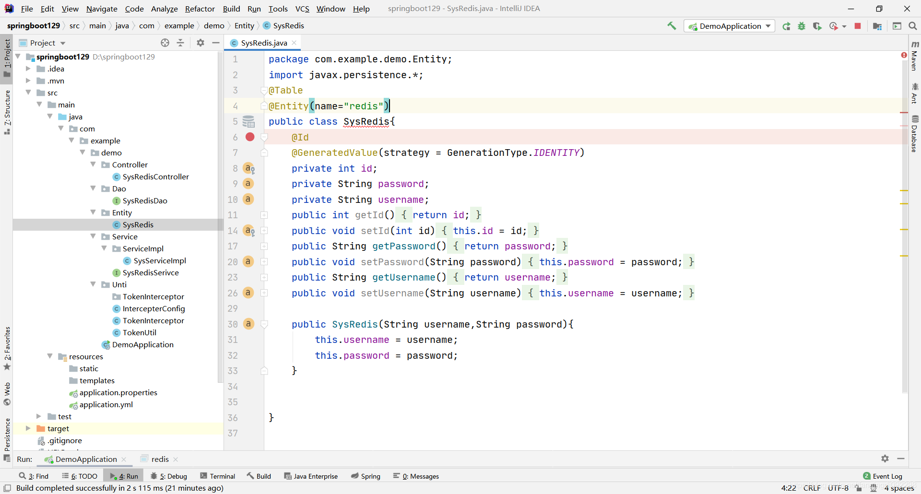Viewport: 921px width, 494px height.
Task: Open Project panel settings gear
Action: pyautogui.click(x=201, y=43)
